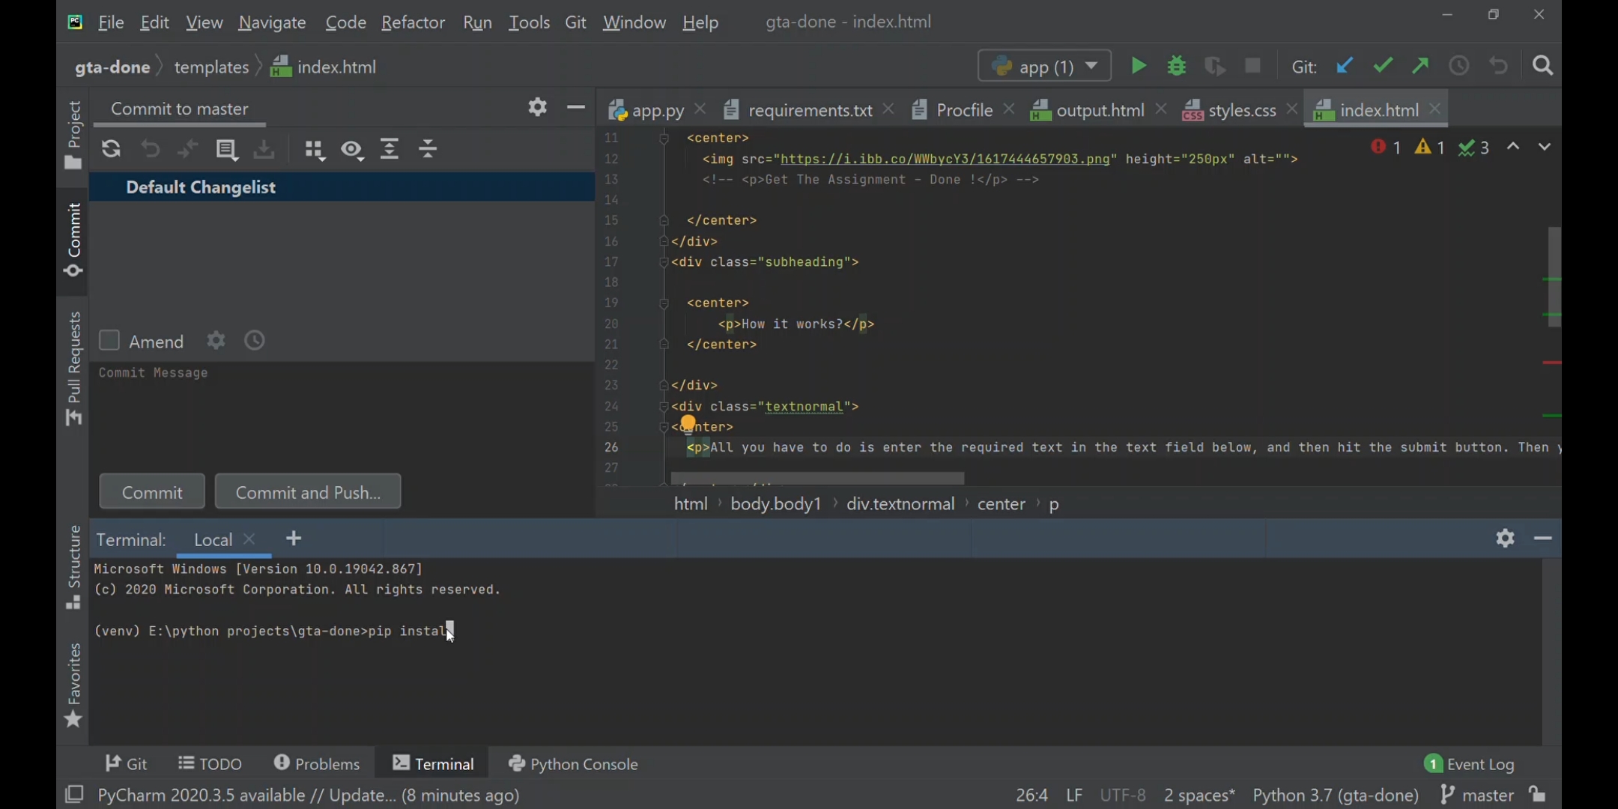The width and height of the screenshot is (1618, 809).
Task: Open Search Everywhere magnifier icon
Action: tap(1543, 66)
